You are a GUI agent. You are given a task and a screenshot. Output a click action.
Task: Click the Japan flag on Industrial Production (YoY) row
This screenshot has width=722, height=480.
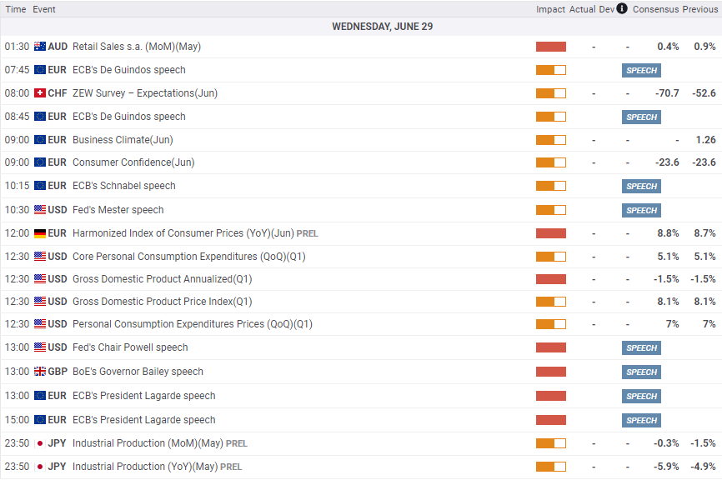click(x=40, y=467)
